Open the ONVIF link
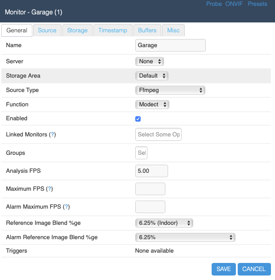 [234, 4]
